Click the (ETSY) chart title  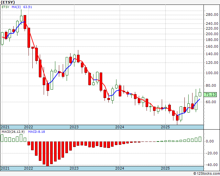[8, 2]
